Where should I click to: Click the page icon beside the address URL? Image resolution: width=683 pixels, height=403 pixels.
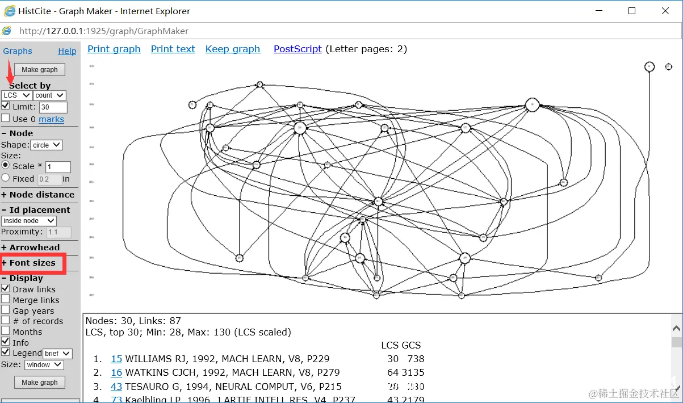pyautogui.click(x=7, y=31)
